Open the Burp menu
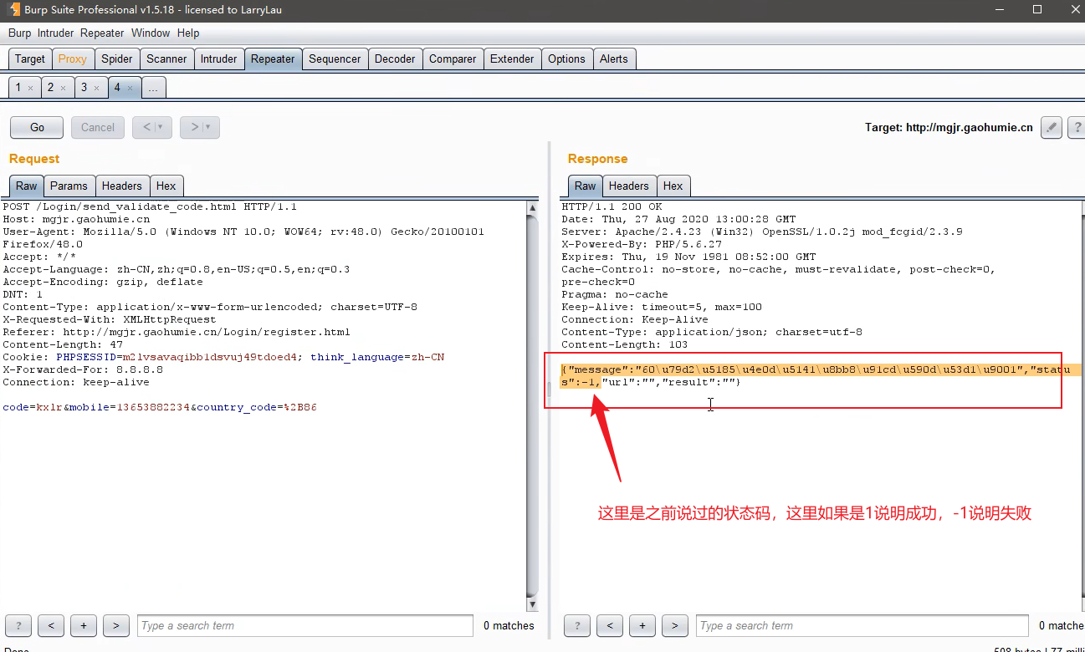The image size is (1085, 652). [x=19, y=33]
